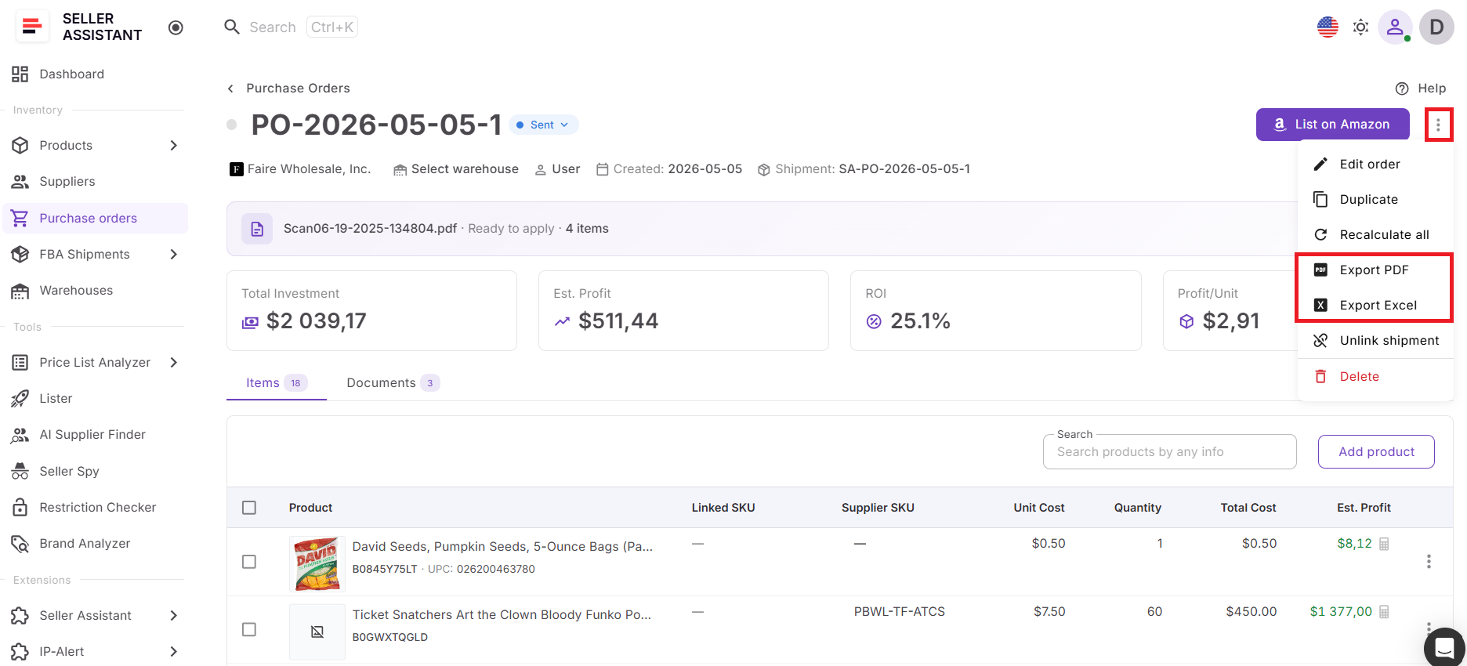Screen dimensions: 1467x666
Task: Check the Ticket Snatchers Funko row
Action: 249,630
